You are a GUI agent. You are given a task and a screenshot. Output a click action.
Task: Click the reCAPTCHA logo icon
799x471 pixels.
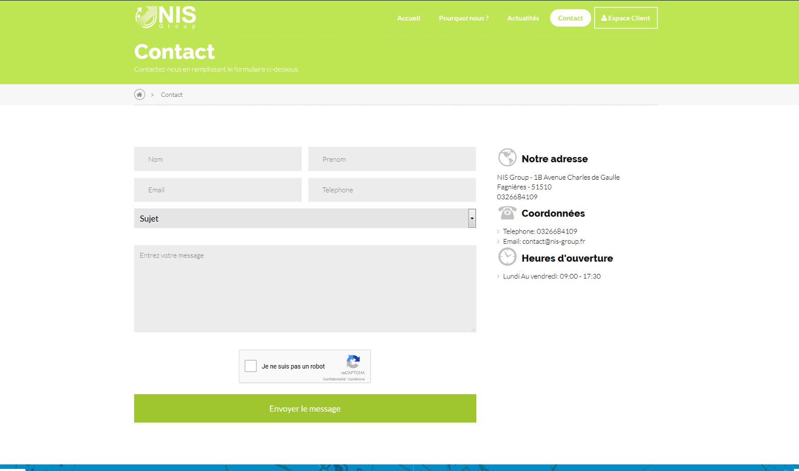[x=353, y=362]
